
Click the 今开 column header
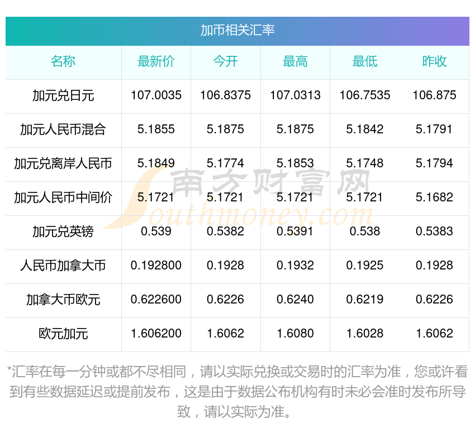(226, 61)
